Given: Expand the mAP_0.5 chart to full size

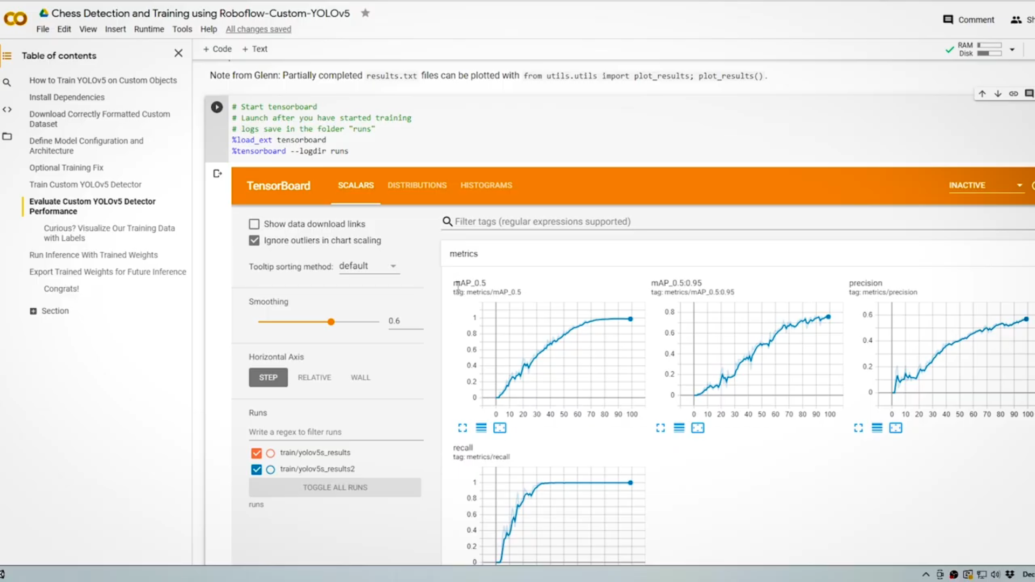Looking at the screenshot, I should (463, 428).
